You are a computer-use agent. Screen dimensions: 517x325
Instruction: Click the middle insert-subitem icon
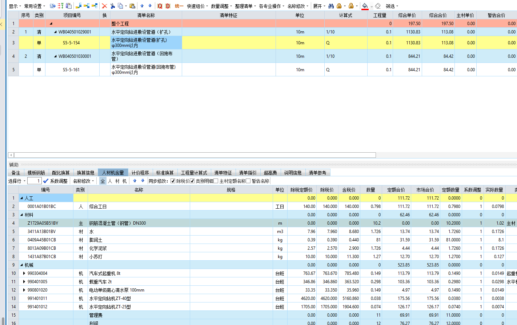[x=87, y=6]
